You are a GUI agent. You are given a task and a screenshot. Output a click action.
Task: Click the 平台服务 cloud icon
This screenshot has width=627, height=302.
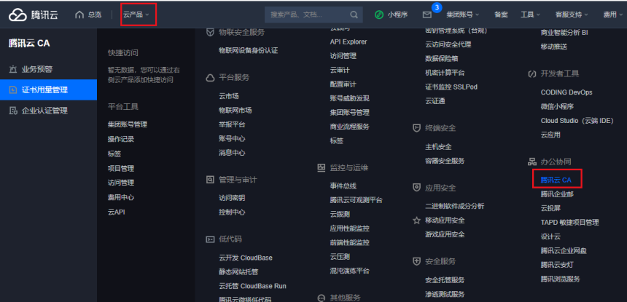point(210,77)
